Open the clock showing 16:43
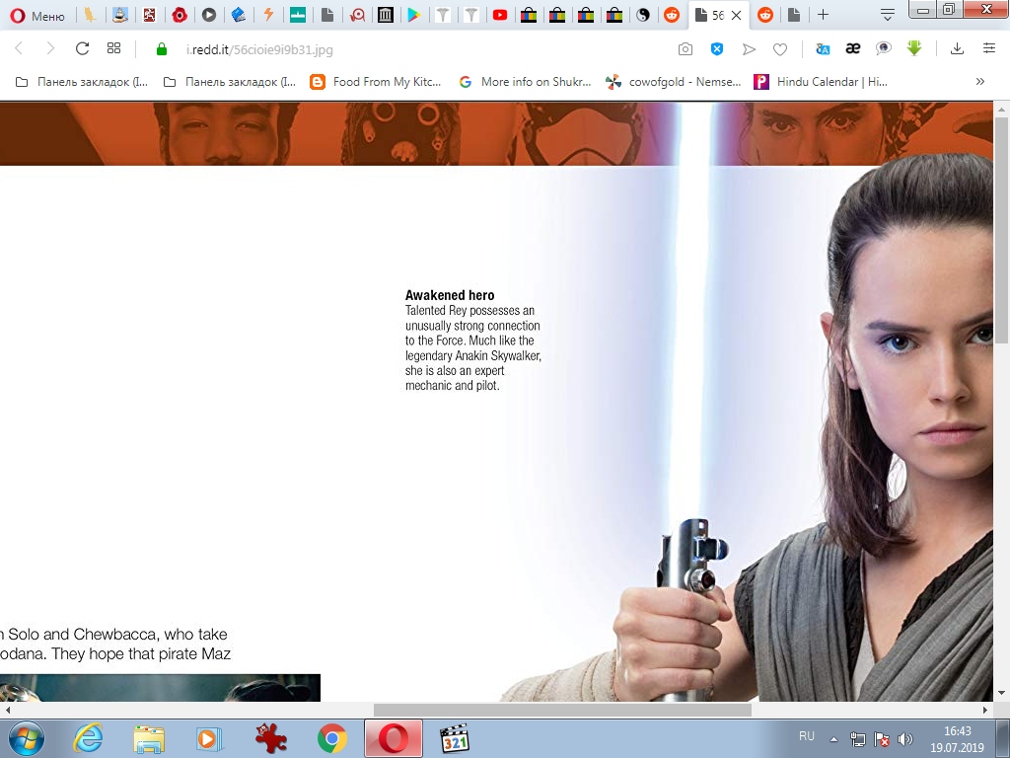Screen dimensions: 1010x758 [957, 739]
